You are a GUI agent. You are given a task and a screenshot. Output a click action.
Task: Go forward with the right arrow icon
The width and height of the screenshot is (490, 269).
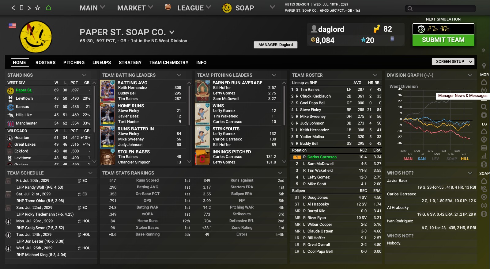[29, 8]
